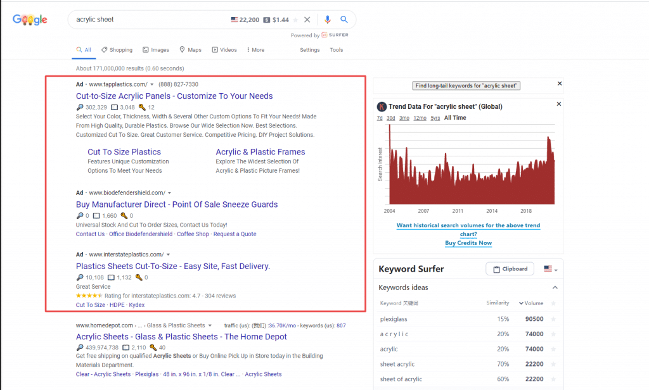The image size is (649, 390).
Task: Click the 'Contact Us' sitelink
Action: pos(90,234)
